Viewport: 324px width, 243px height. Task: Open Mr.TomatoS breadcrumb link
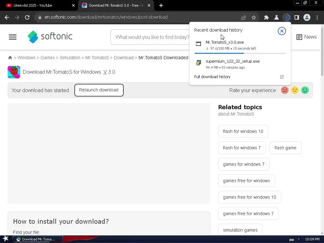[x=97, y=58]
